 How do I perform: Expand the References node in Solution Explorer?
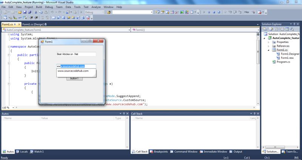pos(268,46)
